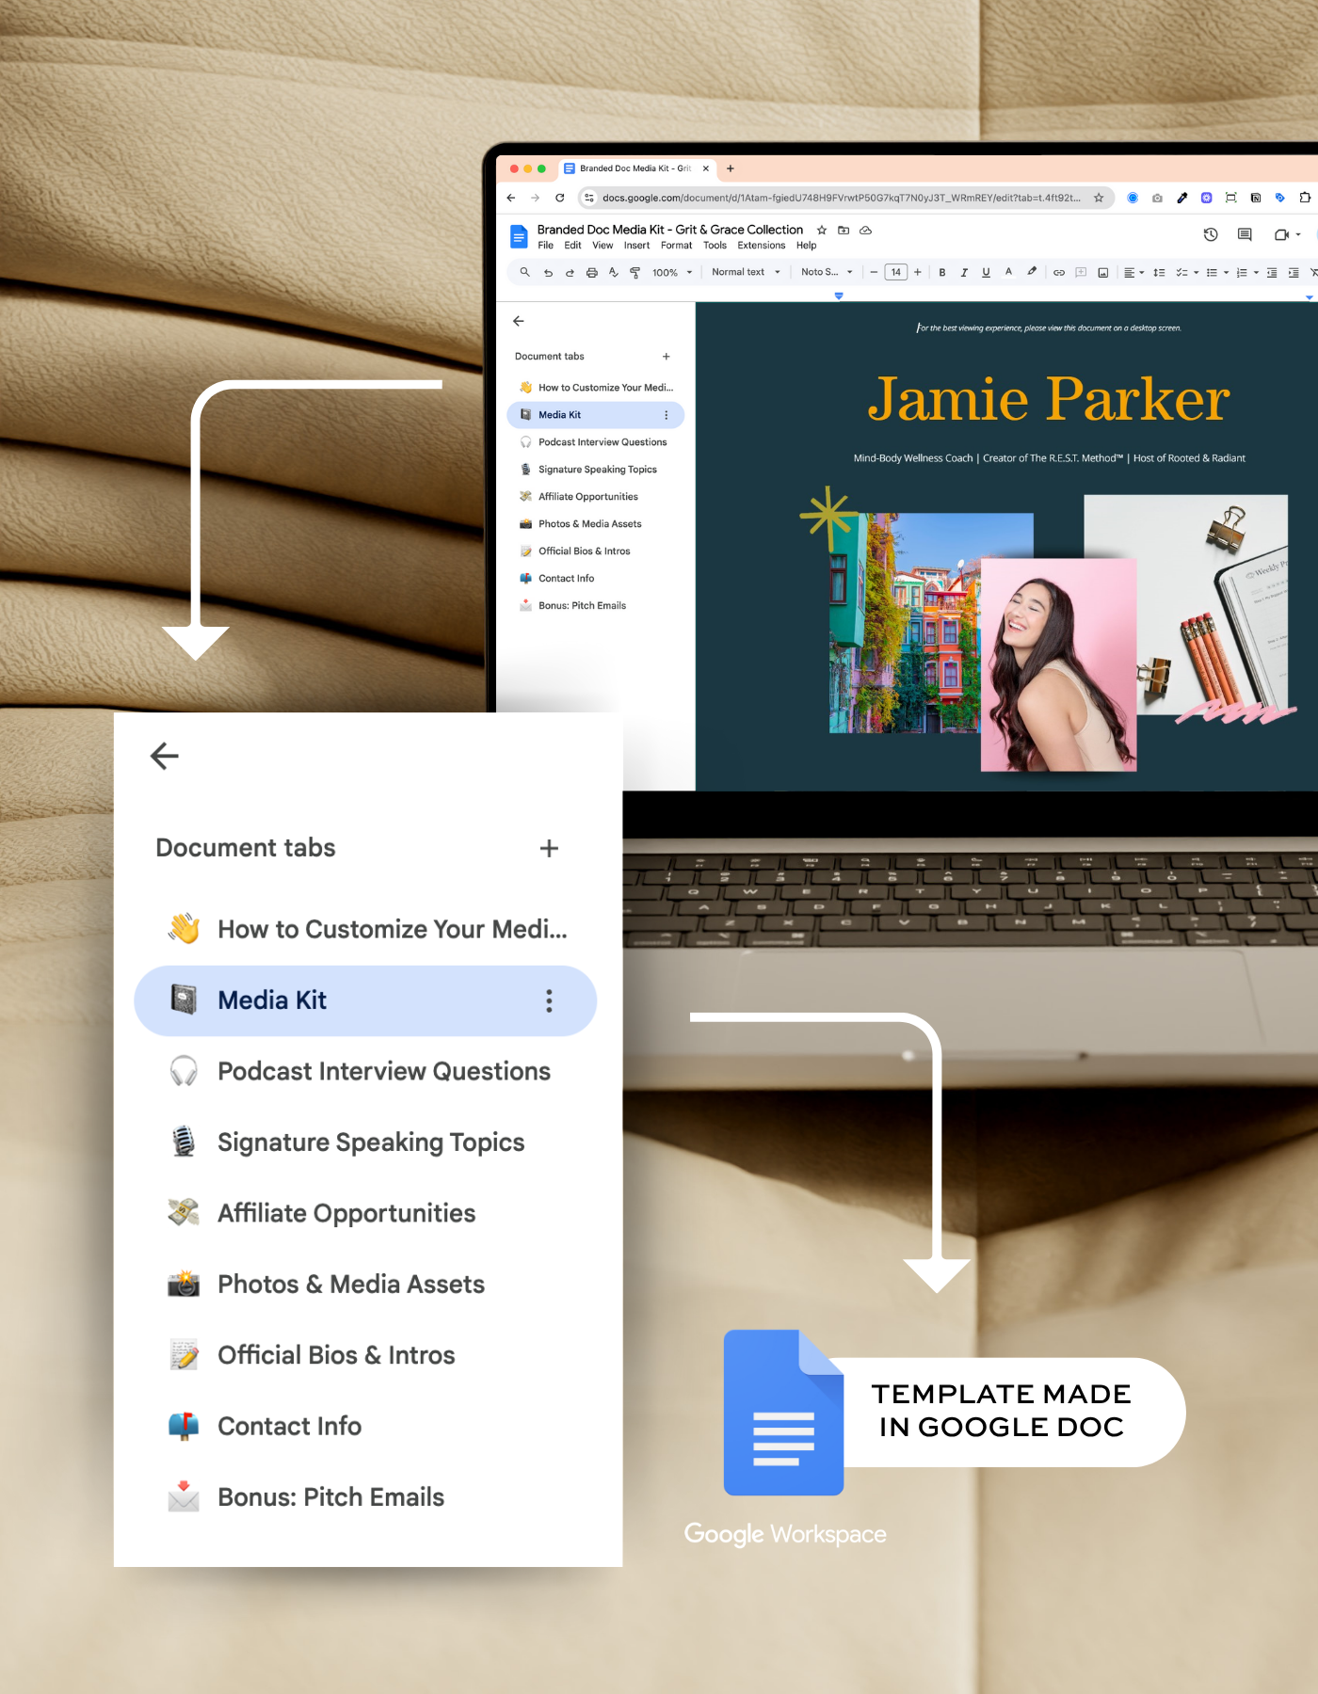1318x1694 pixels.
Task: Expand the Normal text style dropdown
Action: pos(746,272)
